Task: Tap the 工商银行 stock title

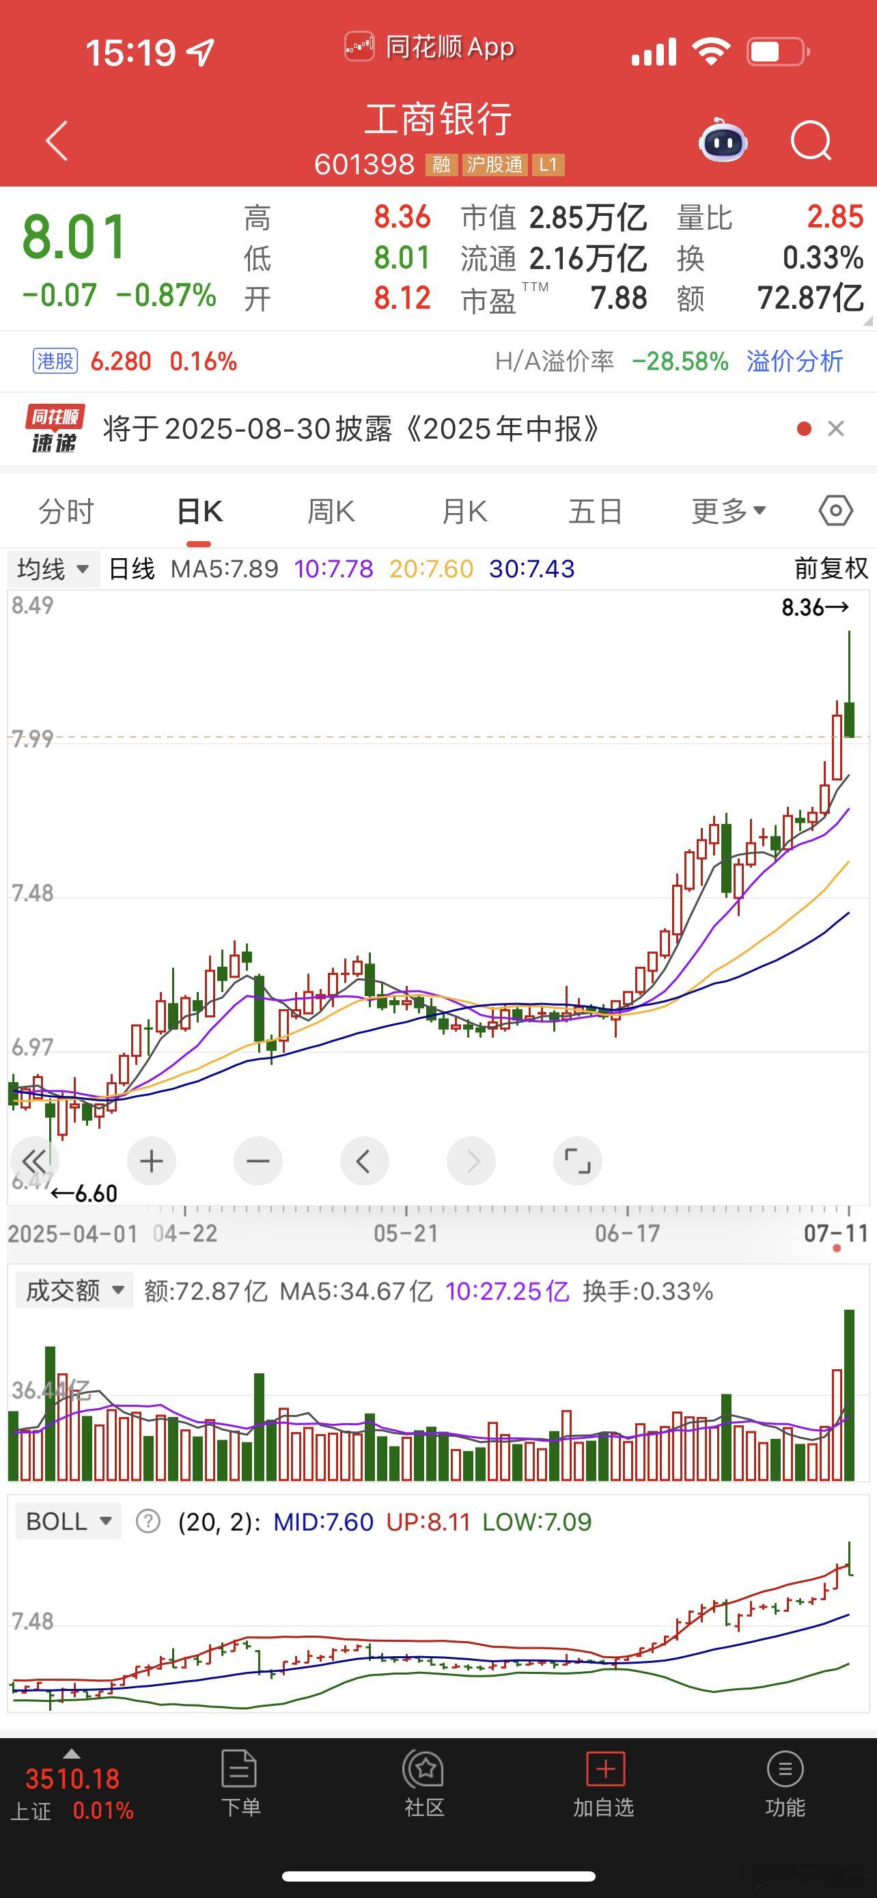Action: (438, 120)
